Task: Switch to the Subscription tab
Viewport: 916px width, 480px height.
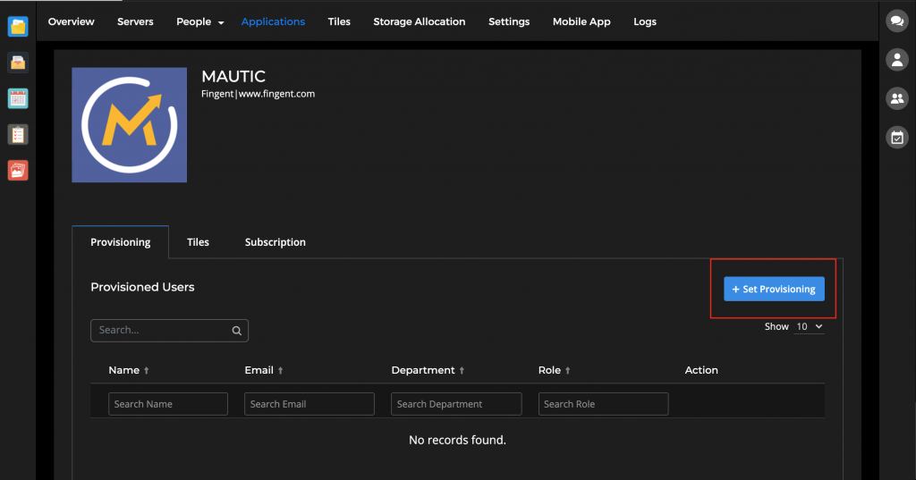Action: 276,241
